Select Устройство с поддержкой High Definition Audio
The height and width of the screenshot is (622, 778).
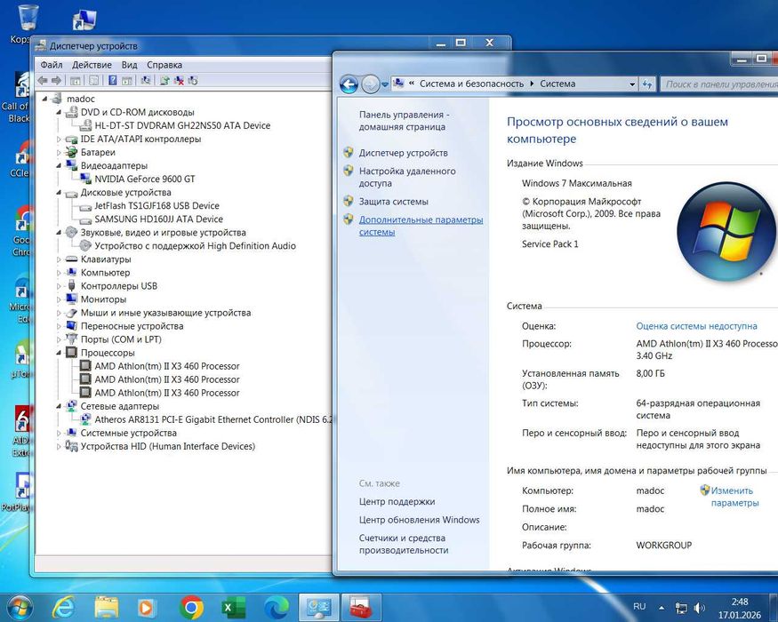tap(195, 246)
